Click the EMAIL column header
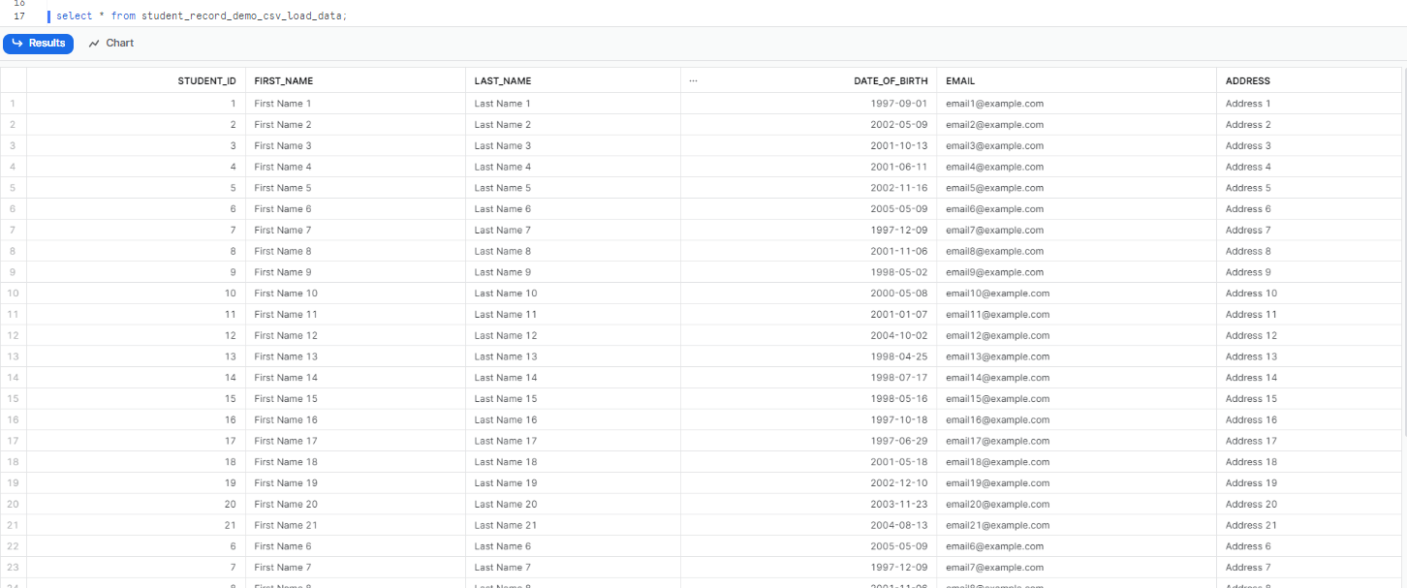Screen dimensions: 1407x588 pyautogui.click(x=959, y=80)
